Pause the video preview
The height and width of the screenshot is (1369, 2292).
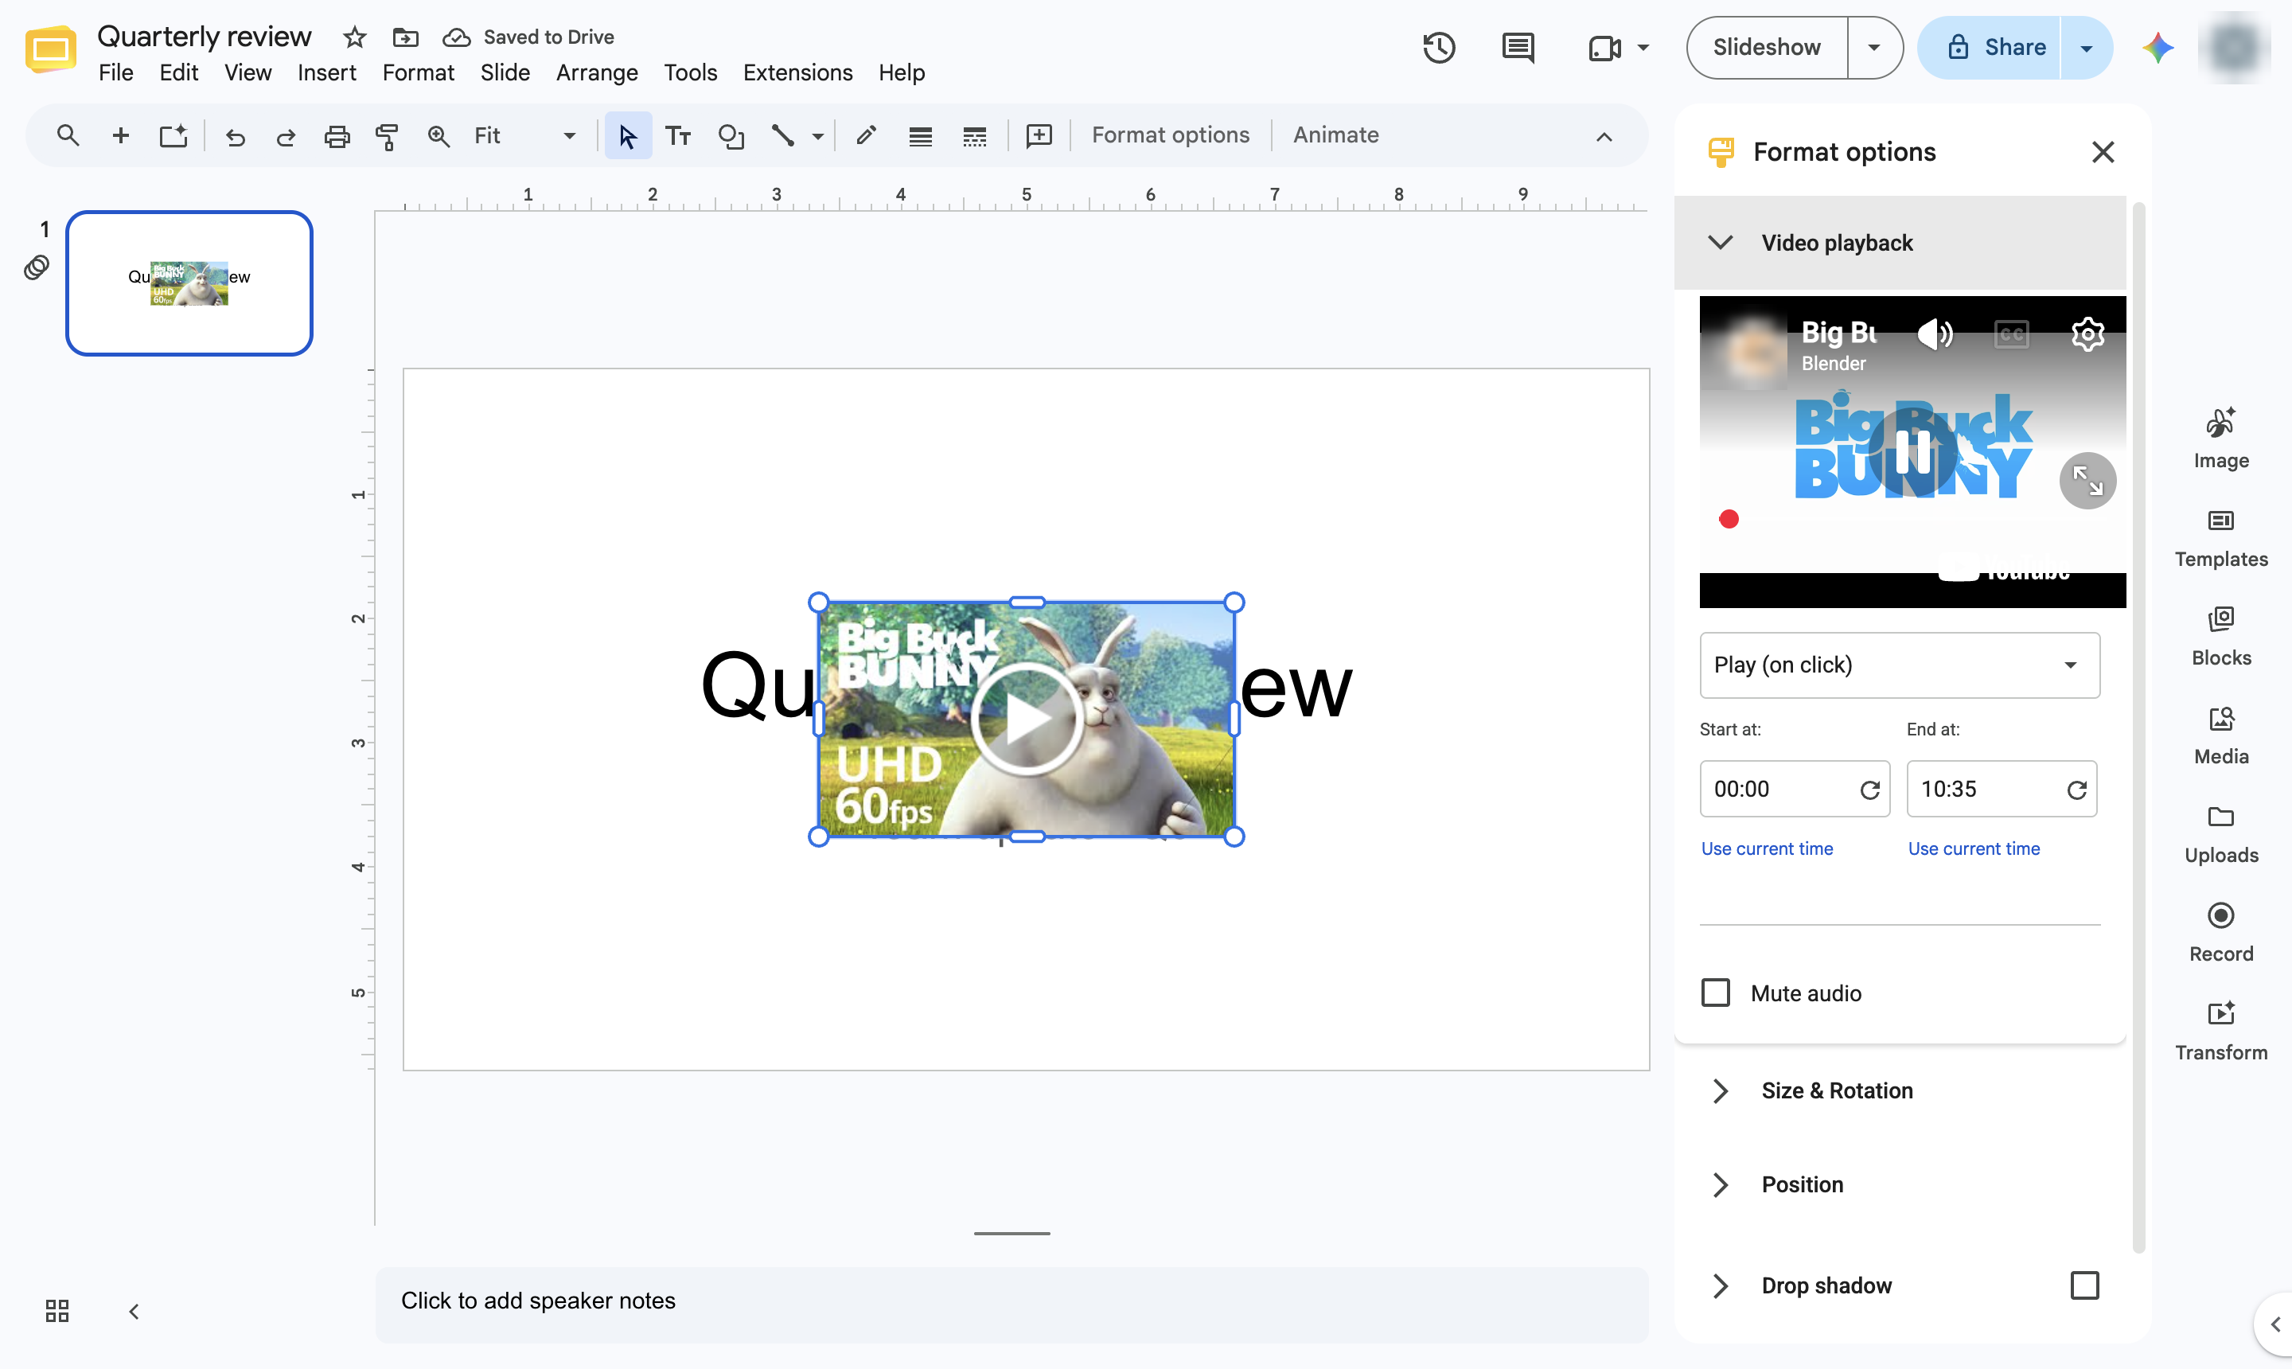[x=1913, y=453]
